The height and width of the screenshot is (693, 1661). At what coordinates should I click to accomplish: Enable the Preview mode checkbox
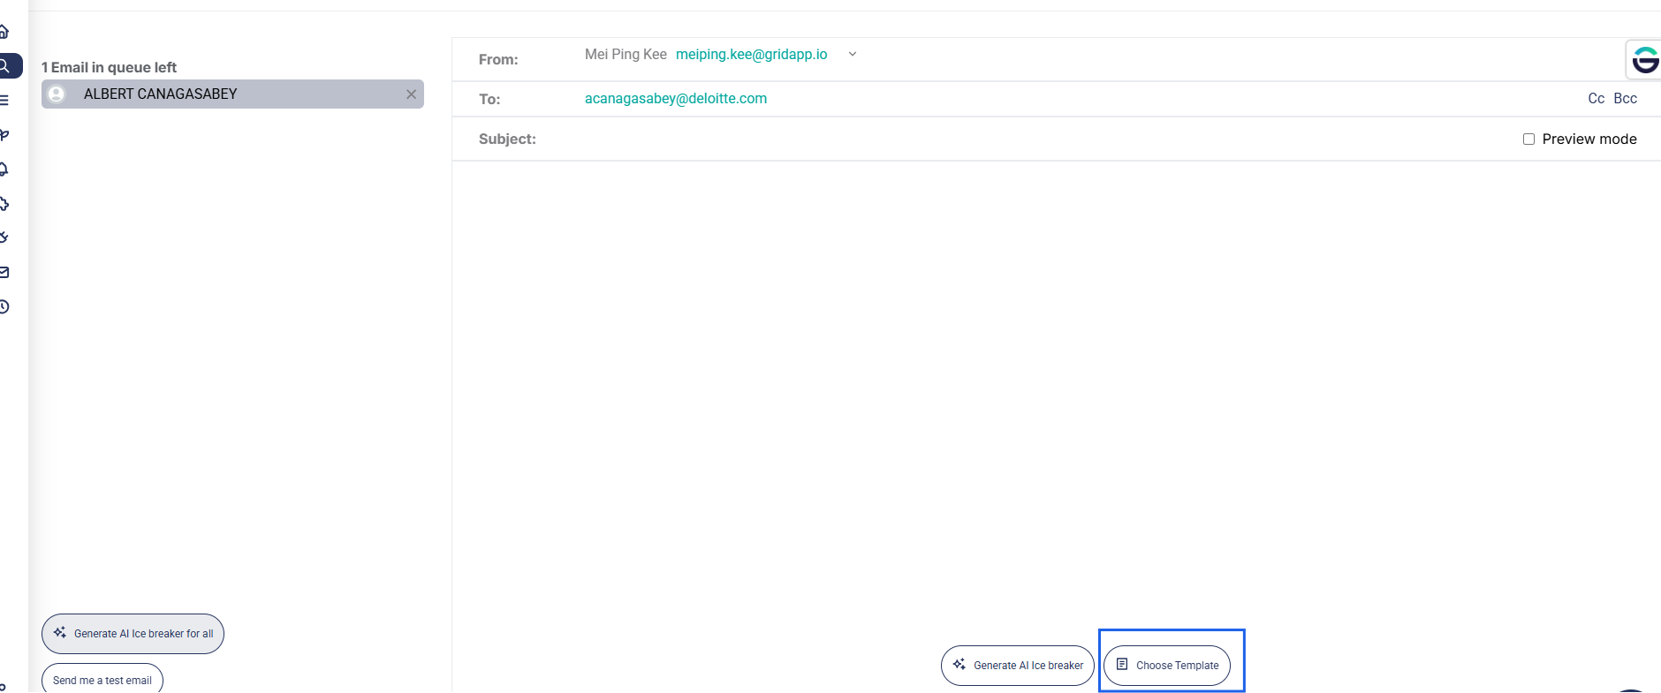pyautogui.click(x=1528, y=139)
